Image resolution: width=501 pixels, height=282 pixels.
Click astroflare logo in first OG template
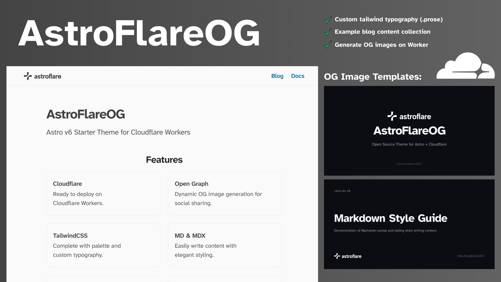(409, 117)
